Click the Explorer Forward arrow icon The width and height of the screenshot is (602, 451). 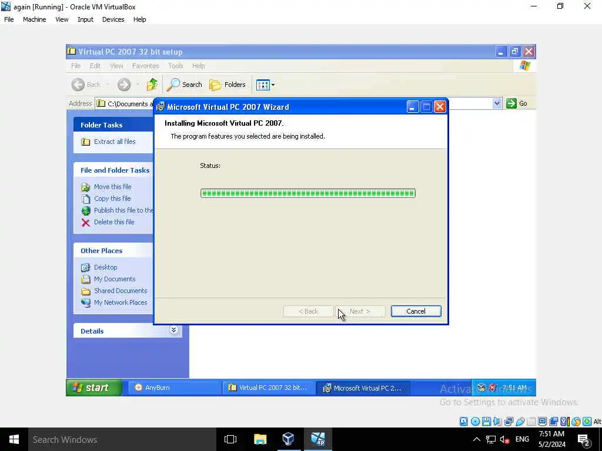pos(124,85)
